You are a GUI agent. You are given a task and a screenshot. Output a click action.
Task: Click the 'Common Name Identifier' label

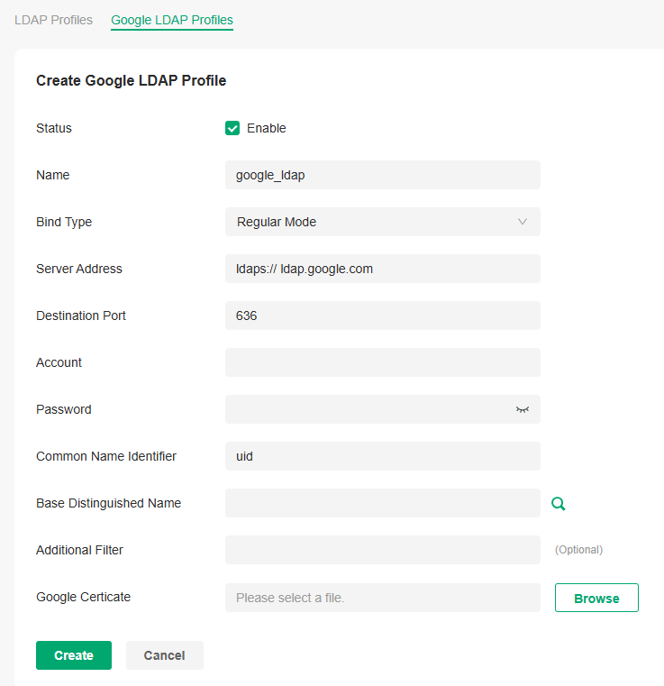coord(106,456)
